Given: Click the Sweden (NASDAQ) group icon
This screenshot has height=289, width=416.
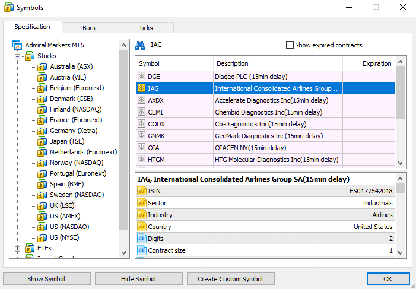Looking at the screenshot, I should pyautogui.click(x=42, y=195).
